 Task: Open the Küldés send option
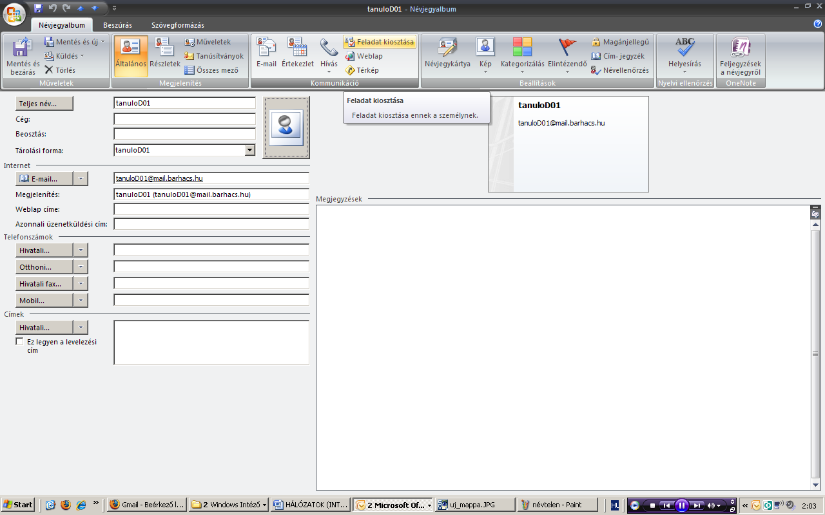point(64,56)
